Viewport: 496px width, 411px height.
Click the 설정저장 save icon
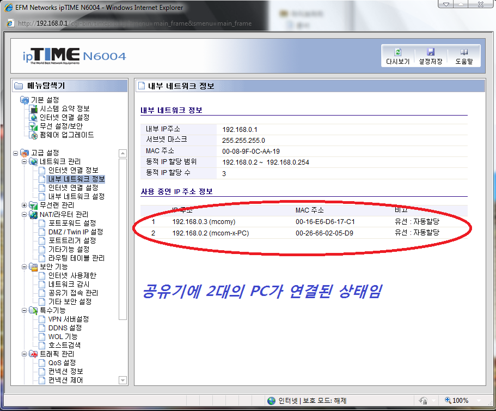tap(431, 52)
